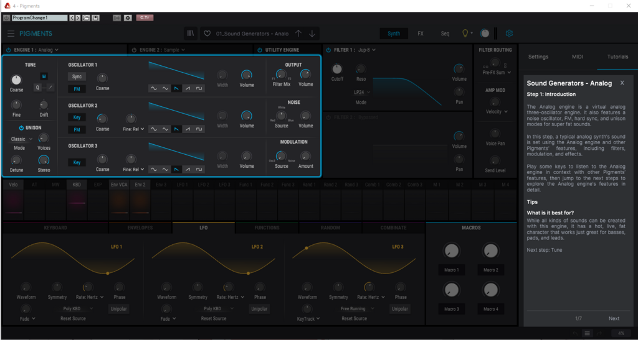Open Oscillator 2 Fine: Rel dropdown
This screenshot has height=340, width=638.
click(x=133, y=129)
